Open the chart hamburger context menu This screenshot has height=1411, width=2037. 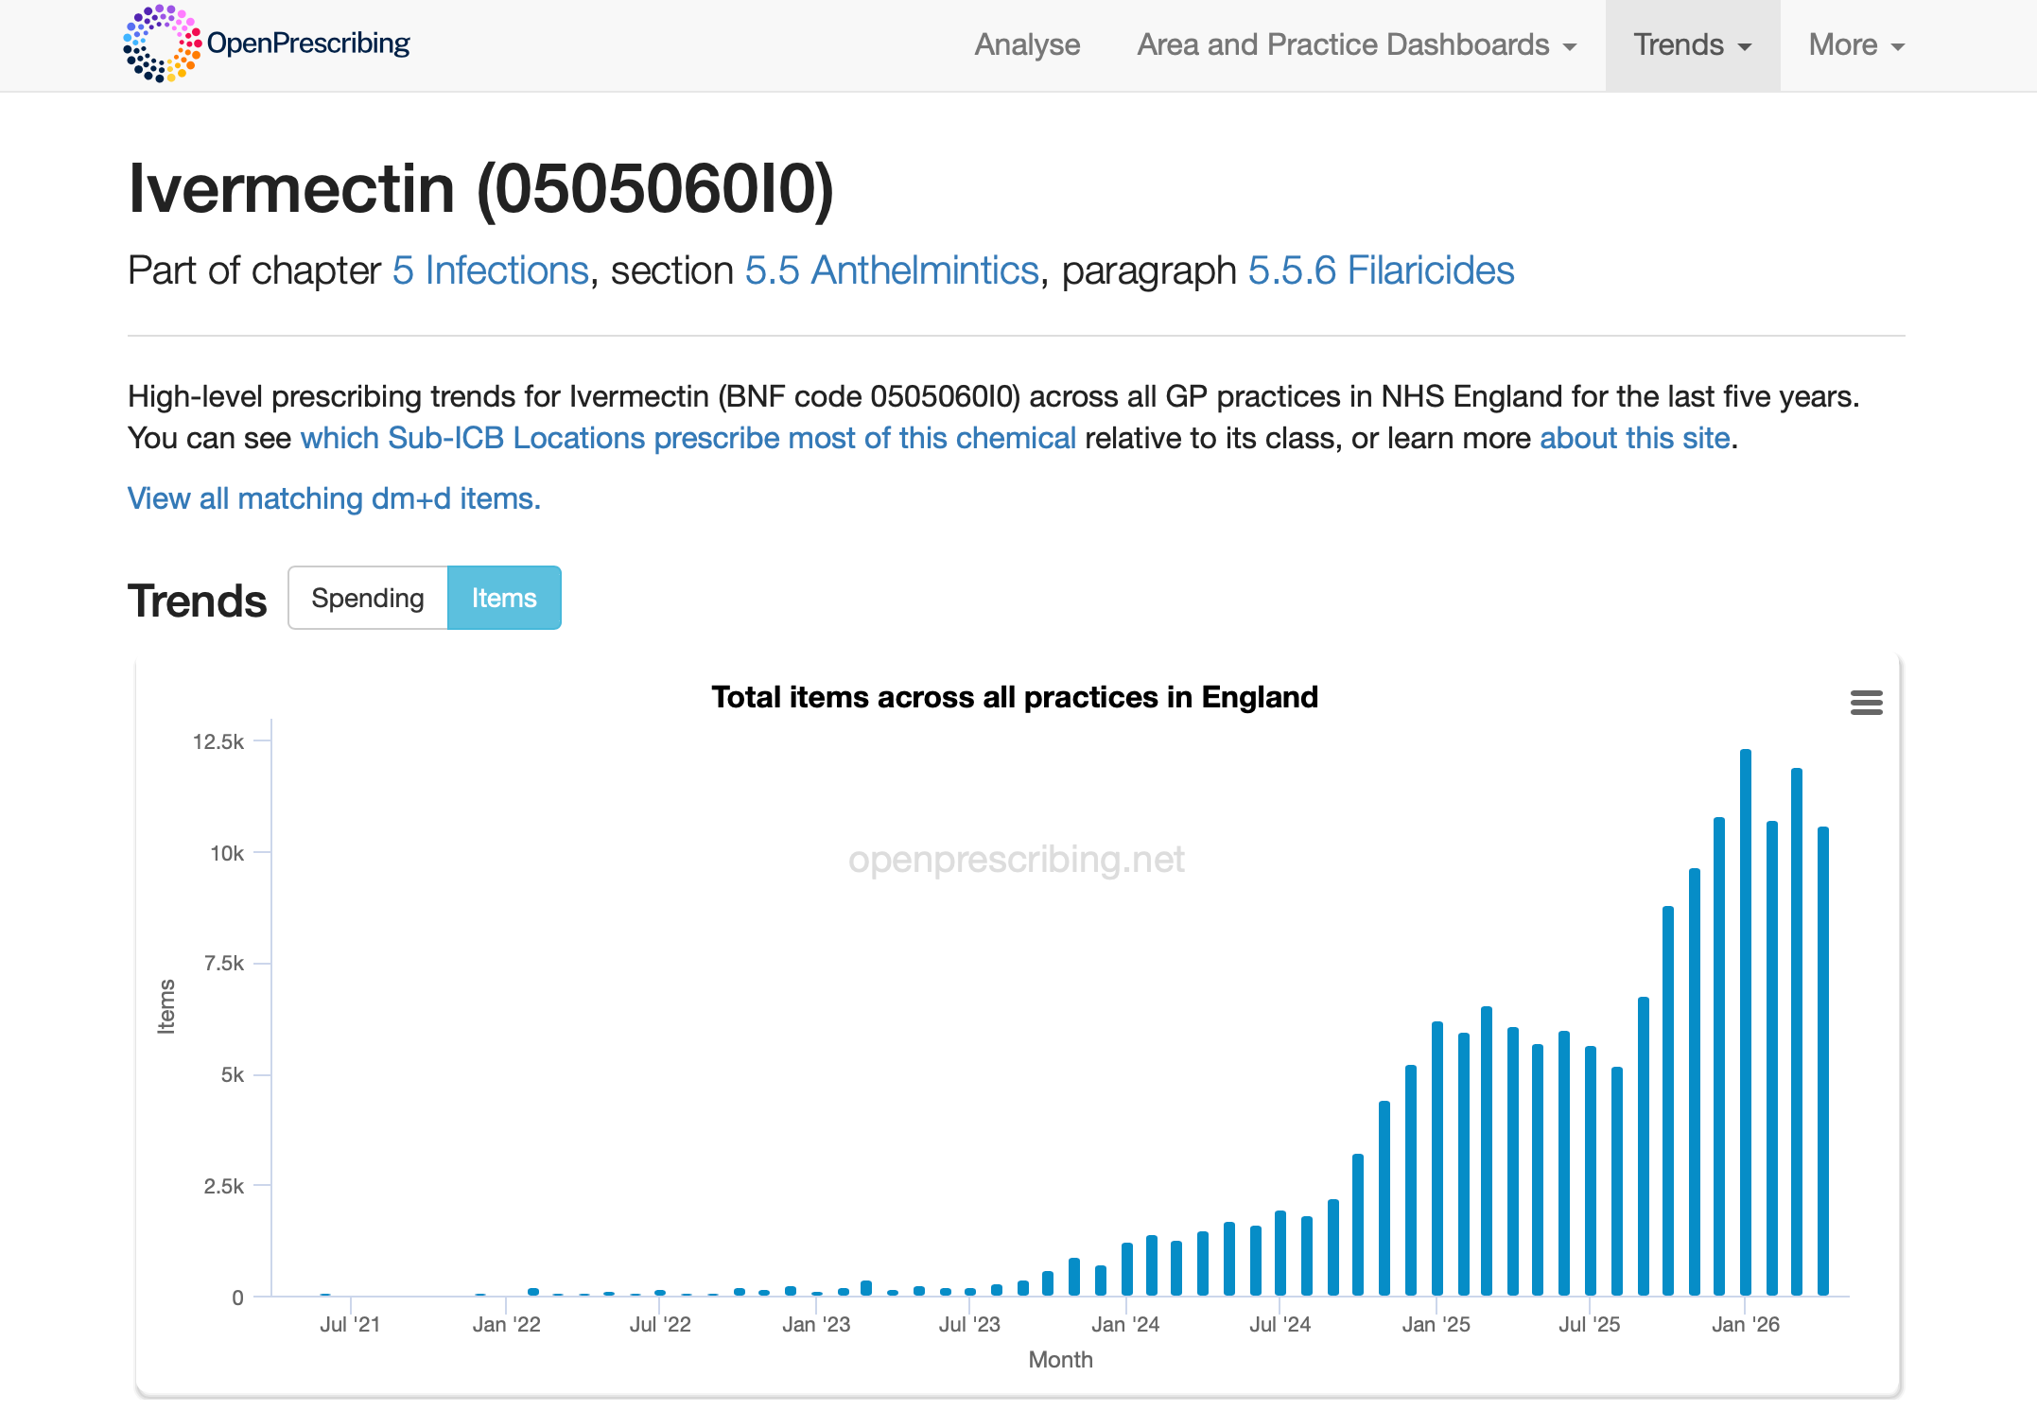tap(1866, 703)
